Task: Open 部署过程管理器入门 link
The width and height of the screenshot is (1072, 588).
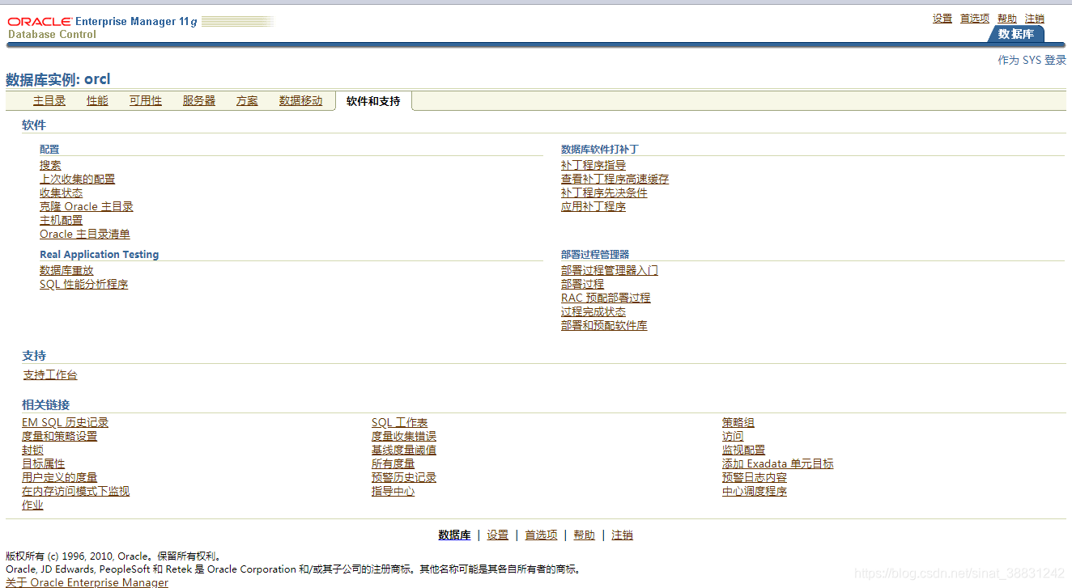Action: click(x=610, y=270)
